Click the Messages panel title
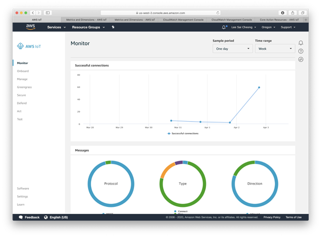The height and width of the screenshot is (237, 321). coord(82,150)
